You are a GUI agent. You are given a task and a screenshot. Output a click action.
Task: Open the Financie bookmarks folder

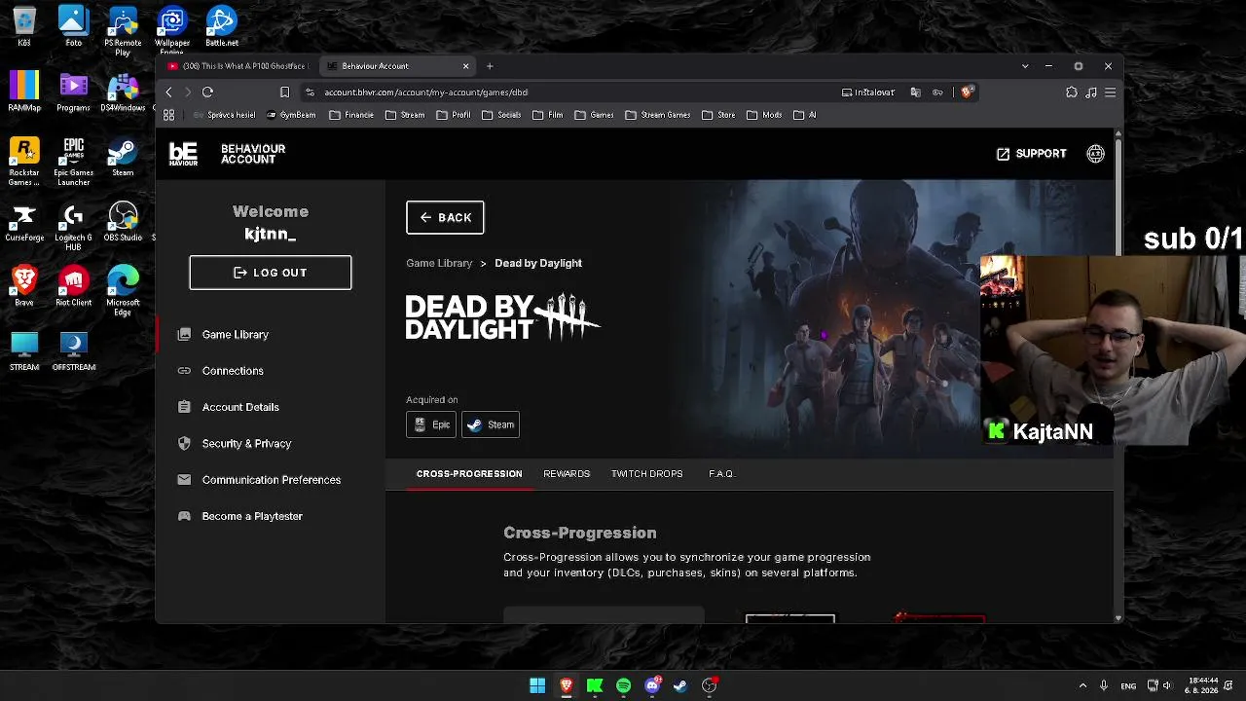[x=351, y=115]
